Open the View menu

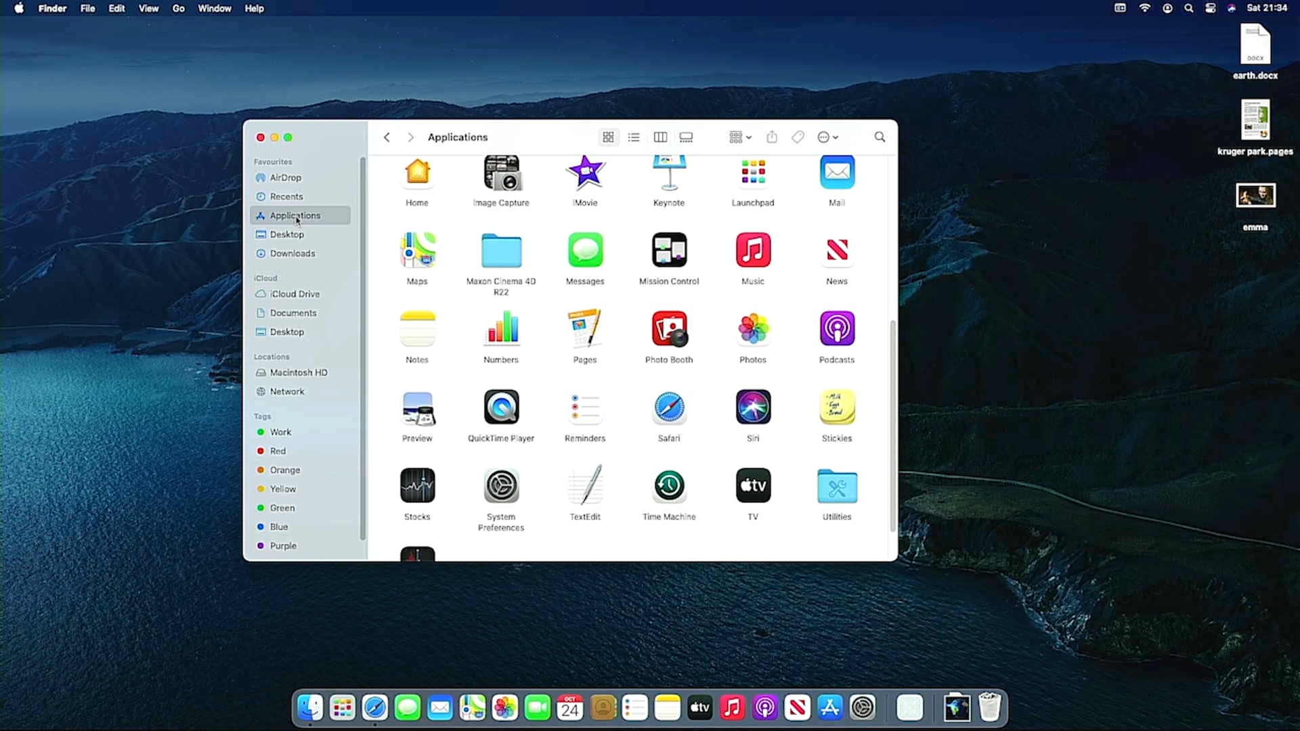[148, 8]
